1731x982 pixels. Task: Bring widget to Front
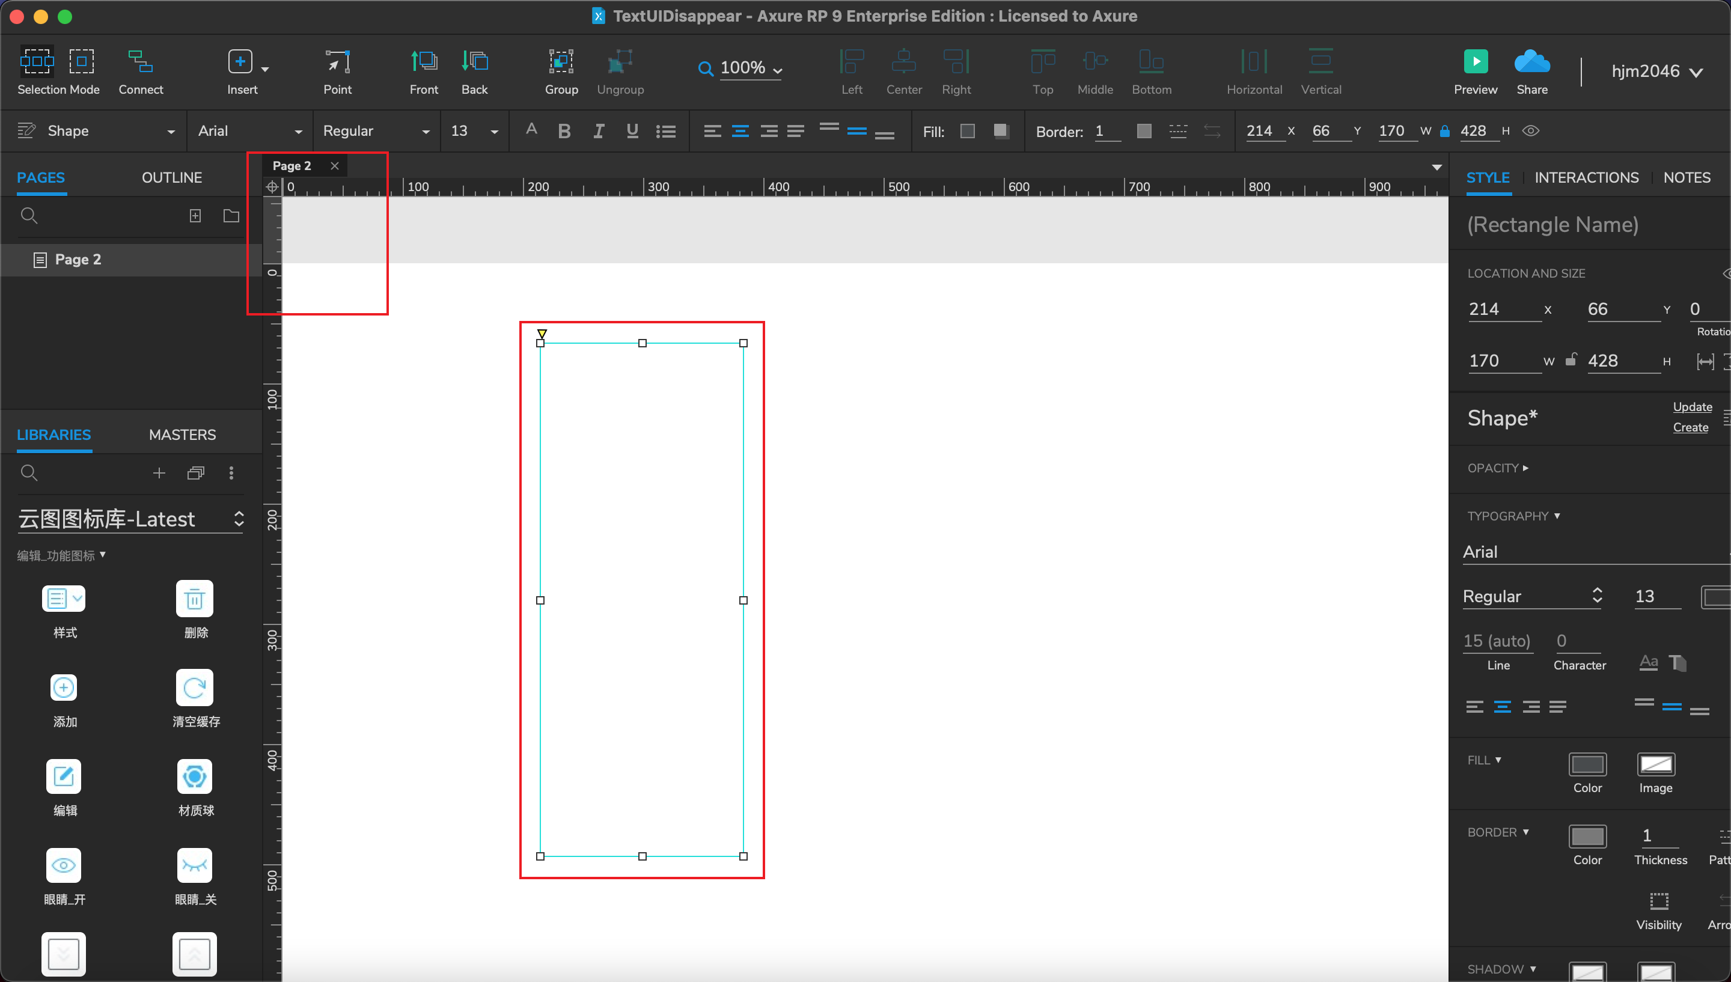coord(424,61)
